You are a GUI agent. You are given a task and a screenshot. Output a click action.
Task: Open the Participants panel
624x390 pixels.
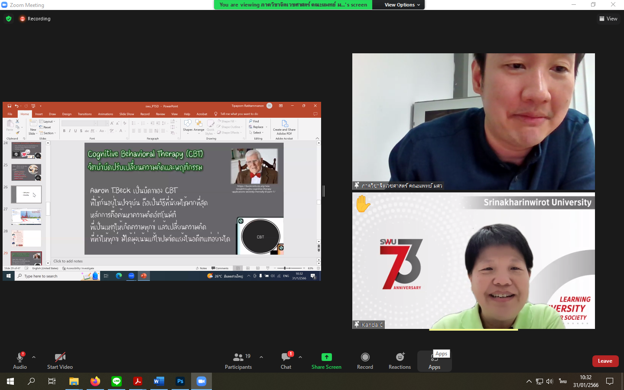[238, 361]
